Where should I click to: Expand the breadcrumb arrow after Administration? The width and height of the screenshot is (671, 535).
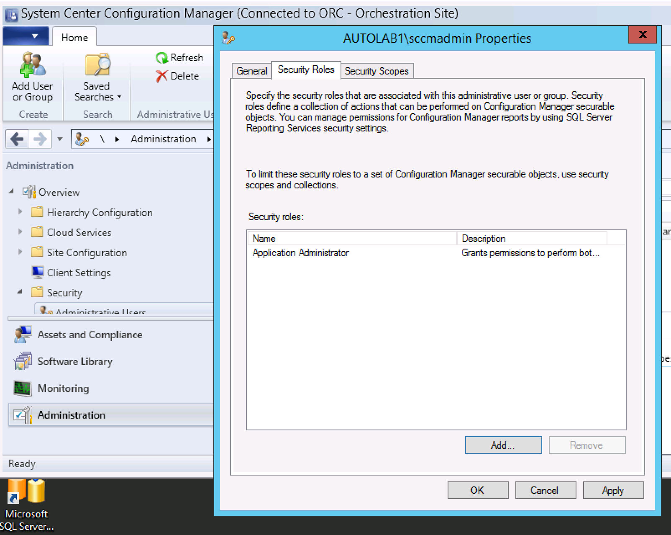coord(208,139)
